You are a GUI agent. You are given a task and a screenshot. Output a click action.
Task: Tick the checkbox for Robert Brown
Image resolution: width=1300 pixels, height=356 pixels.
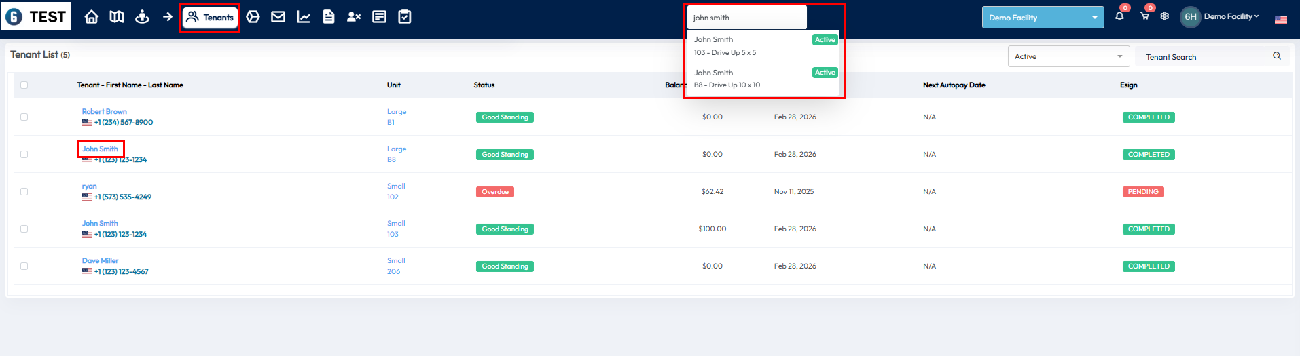click(x=24, y=117)
